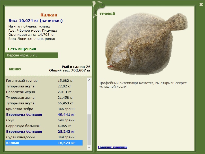Click the scroll up arrow of the fish list
The width and height of the screenshot is (205, 154).
click(x=89, y=80)
